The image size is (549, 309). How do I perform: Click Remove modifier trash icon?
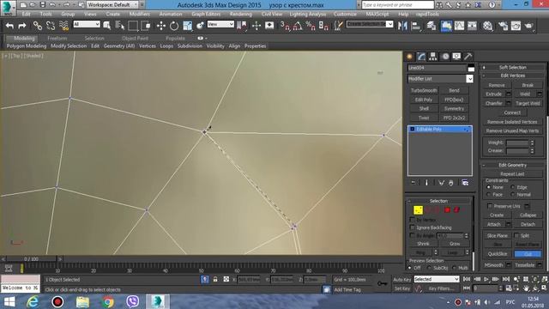coord(451,183)
